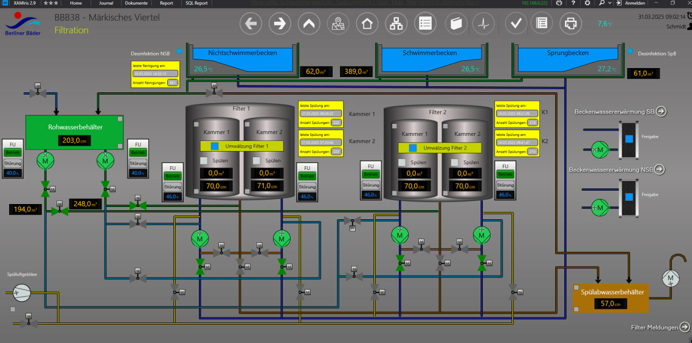Click the checkmark acknowledge icon
This screenshot has height=343, width=692.
517,24
